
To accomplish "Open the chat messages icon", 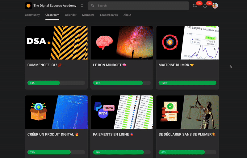I will 195,6.
